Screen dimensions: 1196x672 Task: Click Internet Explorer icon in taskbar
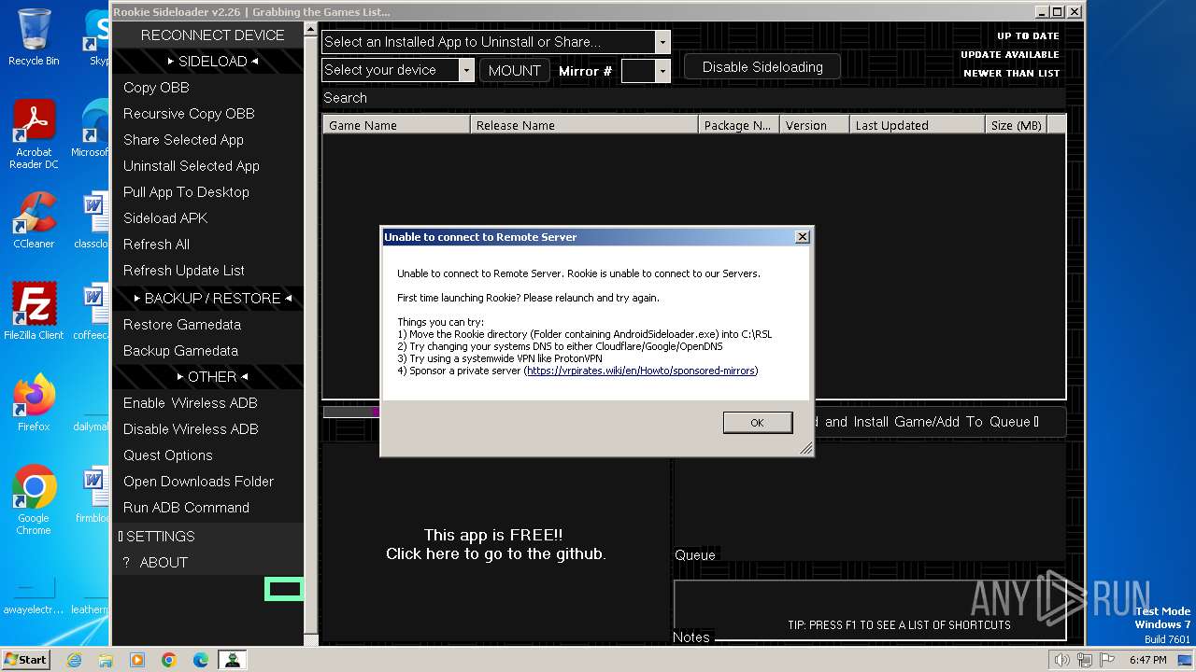click(74, 660)
